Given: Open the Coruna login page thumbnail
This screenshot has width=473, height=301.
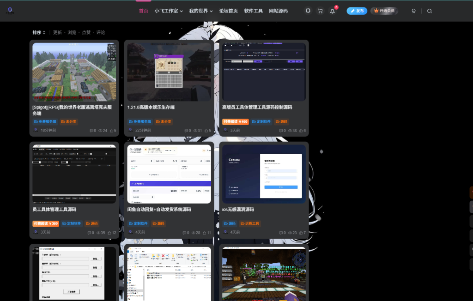Looking at the screenshot, I should pos(264,174).
